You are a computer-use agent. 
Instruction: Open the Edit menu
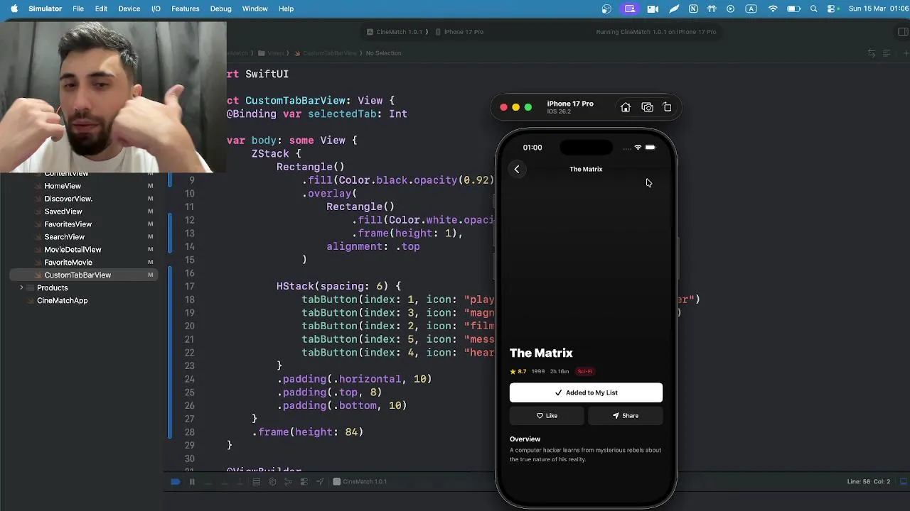101,9
